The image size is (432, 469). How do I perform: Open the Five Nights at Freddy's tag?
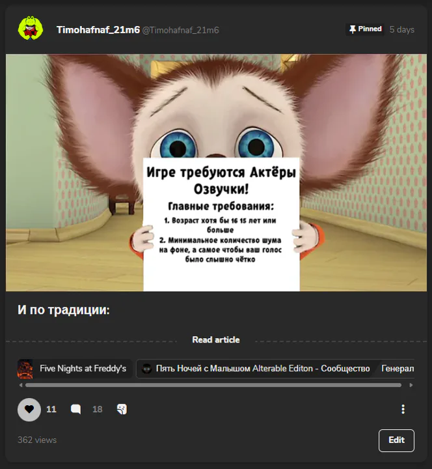pyautogui.click(x=75, y=369)
